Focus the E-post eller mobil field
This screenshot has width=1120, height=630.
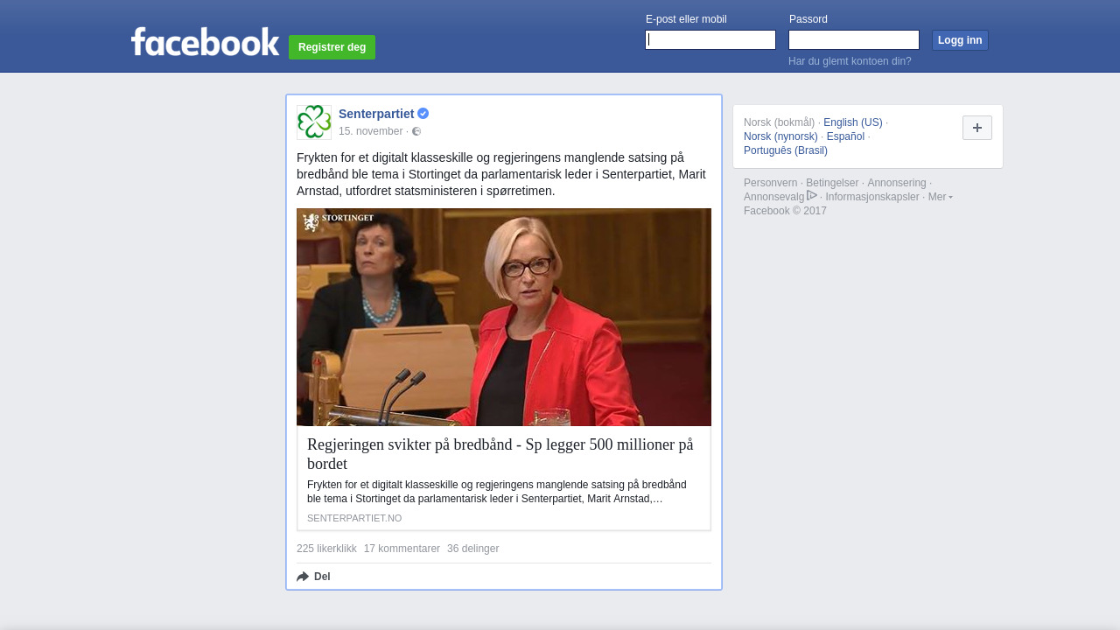(x=710, y=40)
